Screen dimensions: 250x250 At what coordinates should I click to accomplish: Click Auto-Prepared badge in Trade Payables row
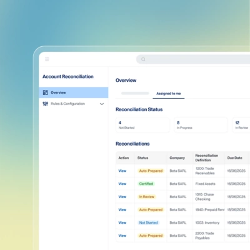pyautogui.click(x=151, y=236)
